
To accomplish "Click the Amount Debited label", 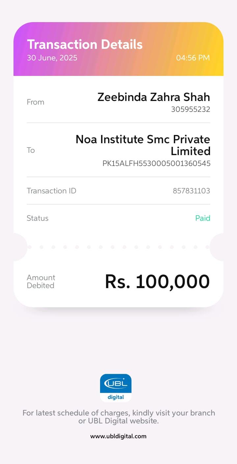I will (x=41, y=282).
